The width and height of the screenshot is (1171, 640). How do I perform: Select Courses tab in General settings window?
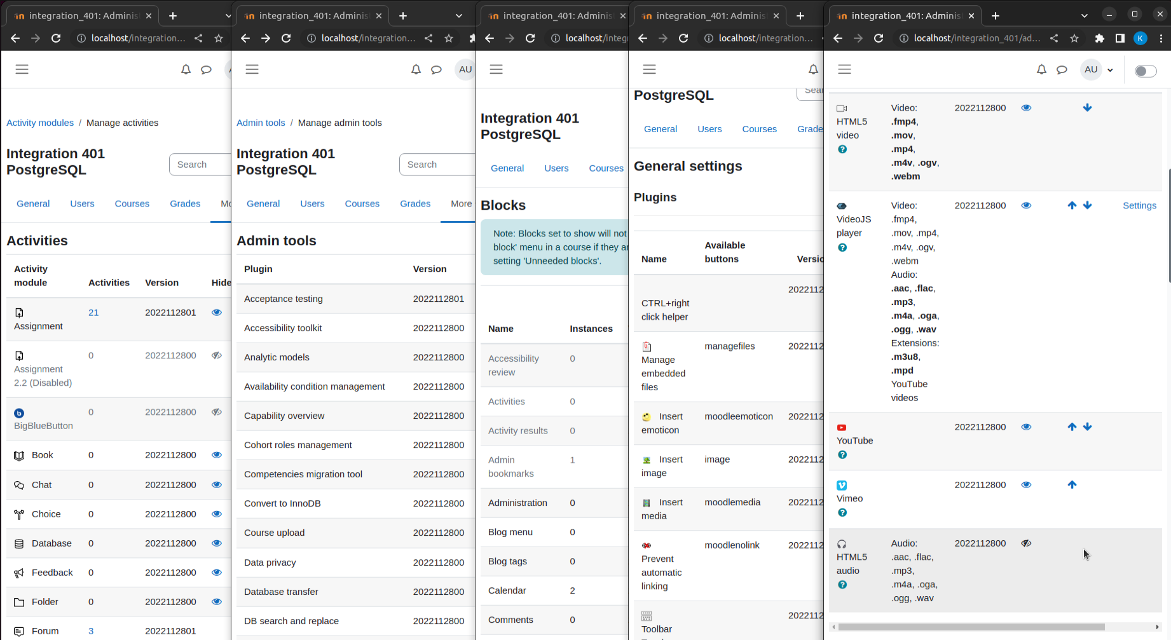759,128
